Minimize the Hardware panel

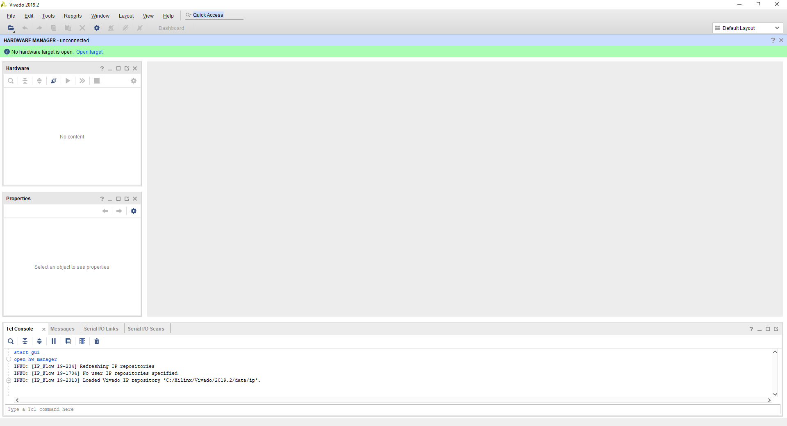(110, 68)
